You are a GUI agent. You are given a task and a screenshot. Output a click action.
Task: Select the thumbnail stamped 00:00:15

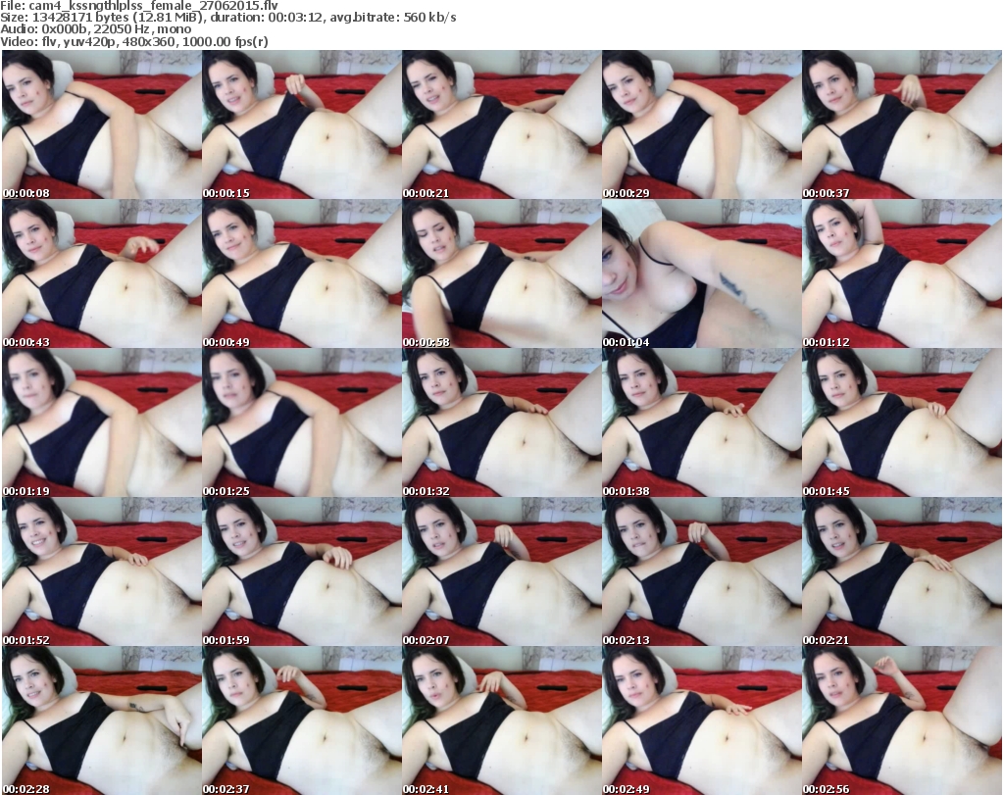click(302, 124)
